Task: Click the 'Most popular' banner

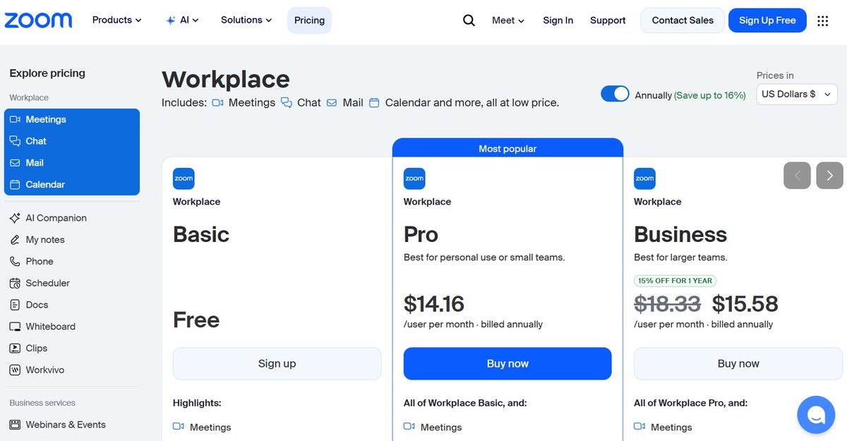Action: pyautogui.click(x=507, y=148)
